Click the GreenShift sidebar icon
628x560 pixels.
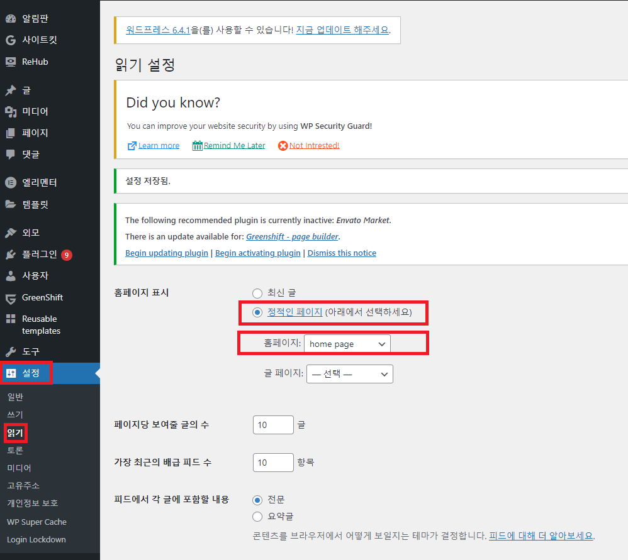pos(11,297)
